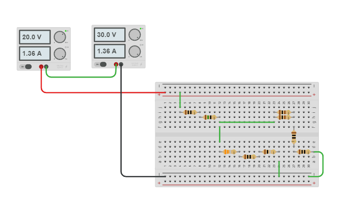Select the upper resistor of the stacked pair

coord(284,112)
